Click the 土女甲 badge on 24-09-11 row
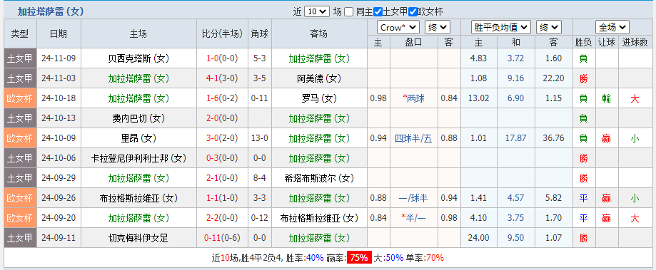656x270 pixels. (21, 238)
